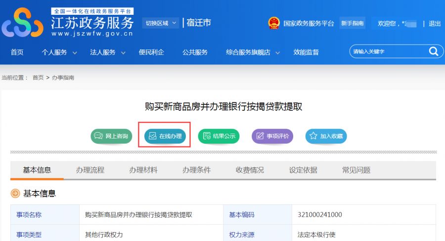Click the 基本编码 table label

pos(242,215)
